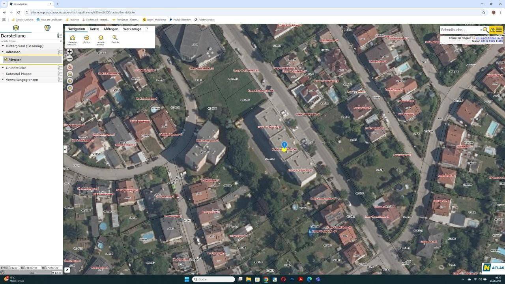Click the gis-support email link
505x284 pixels.
click(x=489, y=38)
